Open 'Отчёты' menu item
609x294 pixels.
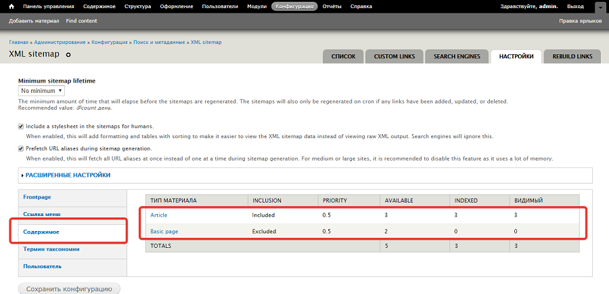(332, 6)
